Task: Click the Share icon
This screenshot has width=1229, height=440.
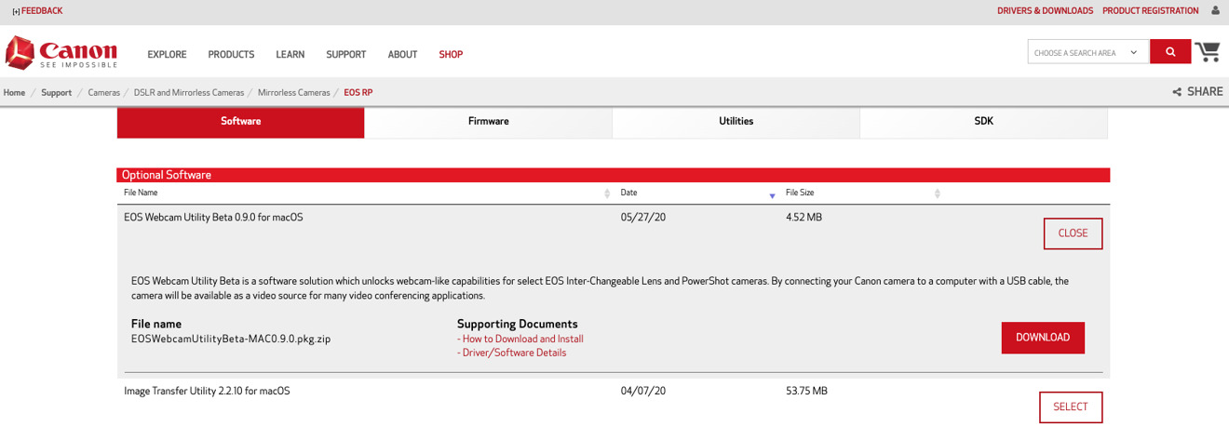Action: coord(1177,92)
